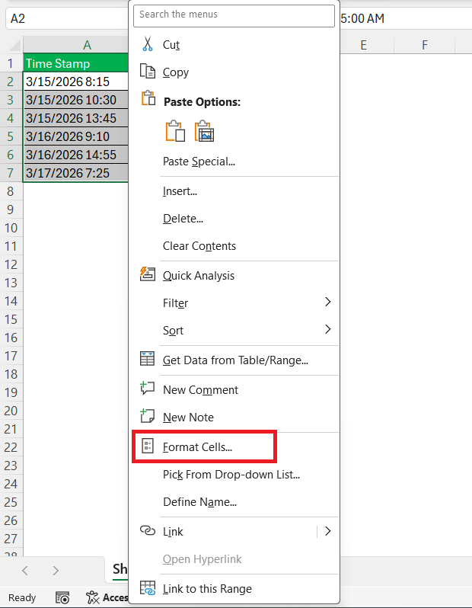The height and width of the screenshot is (608, 472).
Task: Expand the Filter submenu arrow
Action: [x=328, y=302]
